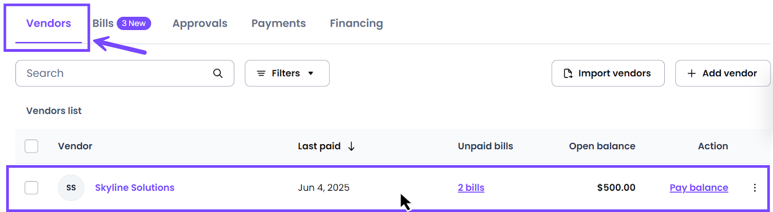Open three-dot menu for Skyline Solutions
The image size is (773, 212).
point(755,188)
